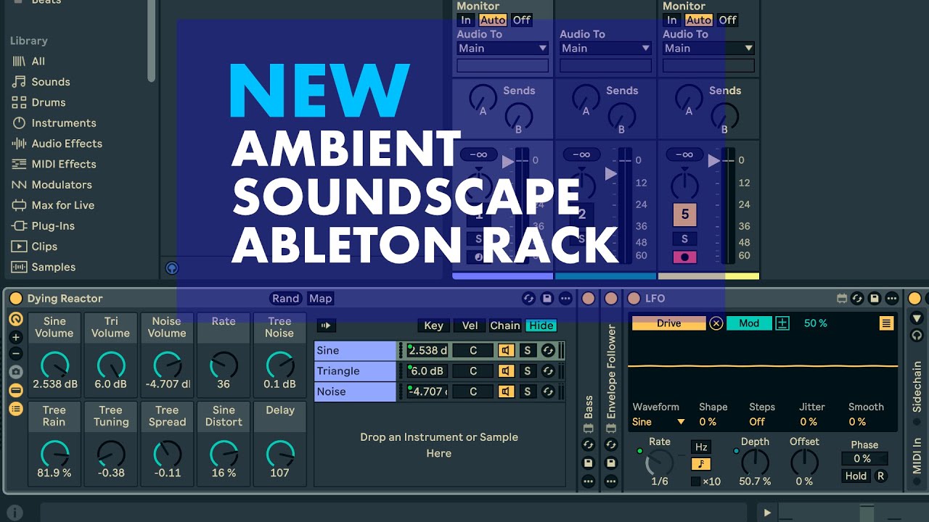Set the rightmost track's monitor to In

pyautogui.click(x=672, y=20)
